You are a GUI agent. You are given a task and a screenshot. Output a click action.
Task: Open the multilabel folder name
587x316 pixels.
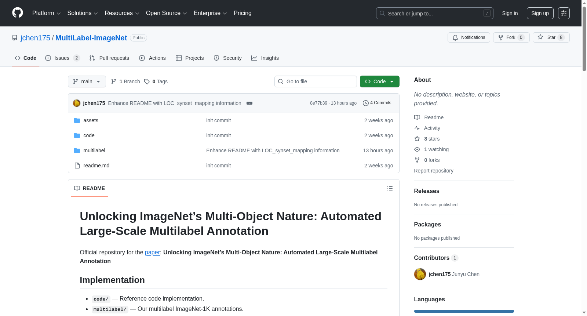[94, 150]
